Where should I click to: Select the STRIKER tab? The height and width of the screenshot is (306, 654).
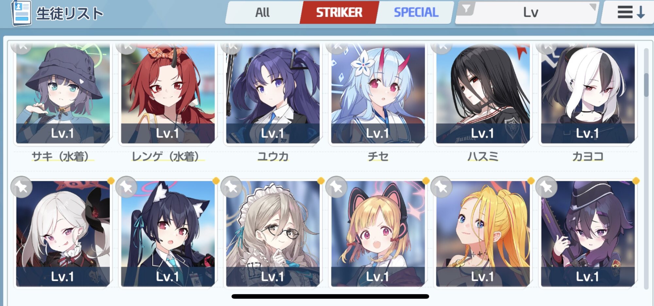339,12
